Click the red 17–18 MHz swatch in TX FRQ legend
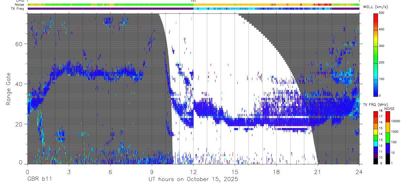Viewport: 404px width, 186px height. (376, 114)
